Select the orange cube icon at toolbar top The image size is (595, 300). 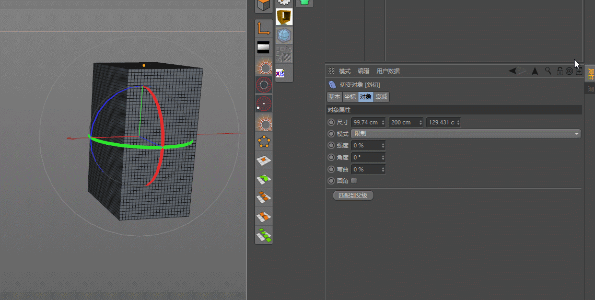point(264,5)
